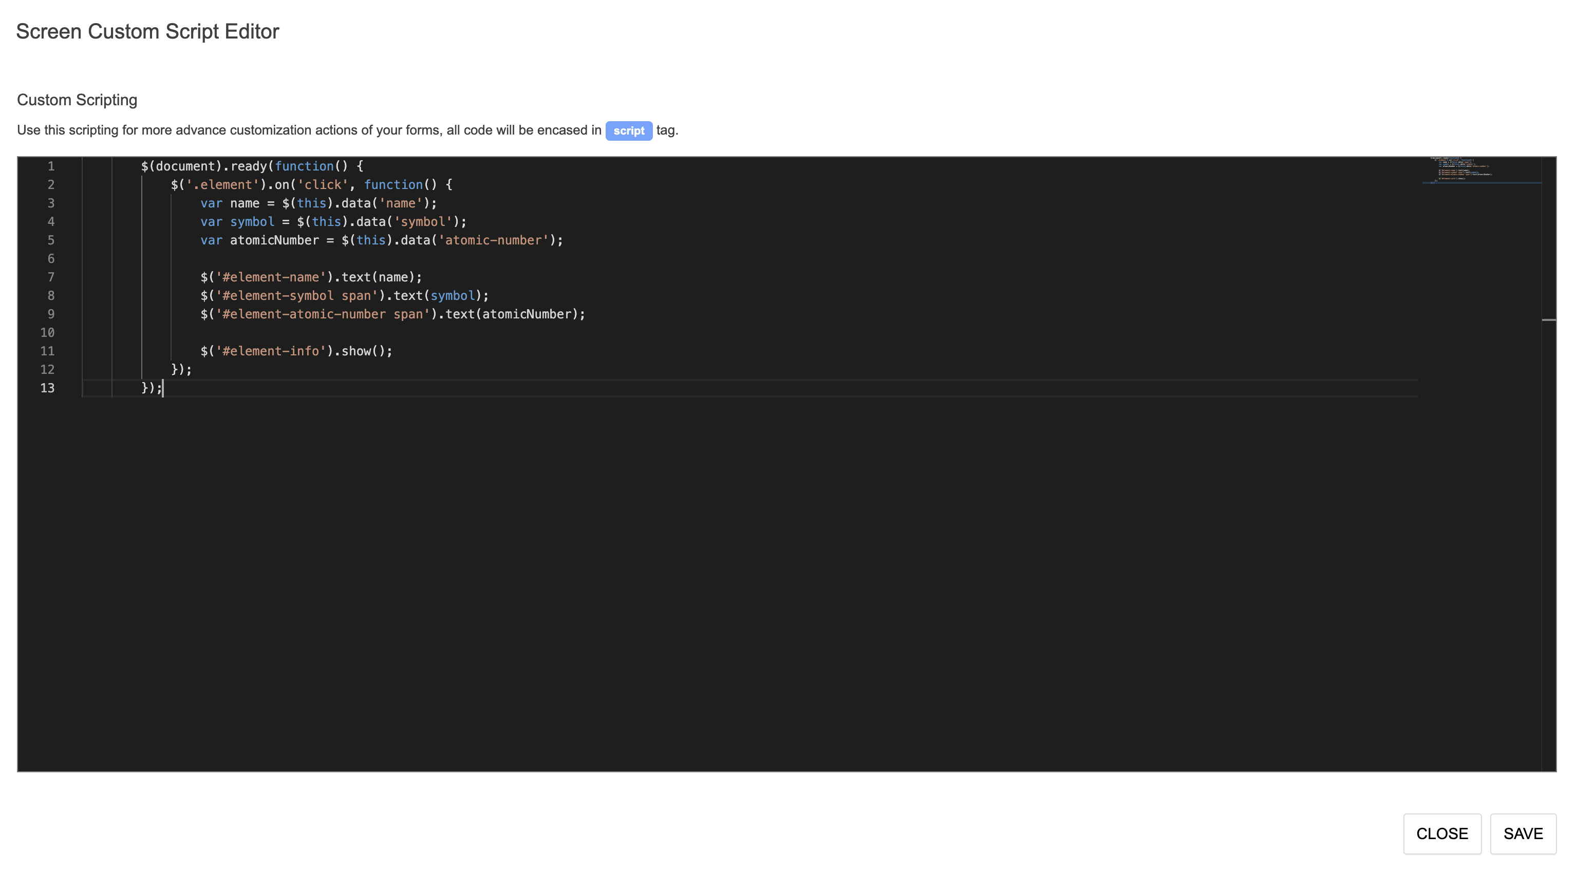
Task: Click line number 5 in gutter
Action: click(x=51, y=240)
